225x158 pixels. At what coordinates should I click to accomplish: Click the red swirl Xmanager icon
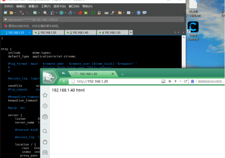pos(80,13)
